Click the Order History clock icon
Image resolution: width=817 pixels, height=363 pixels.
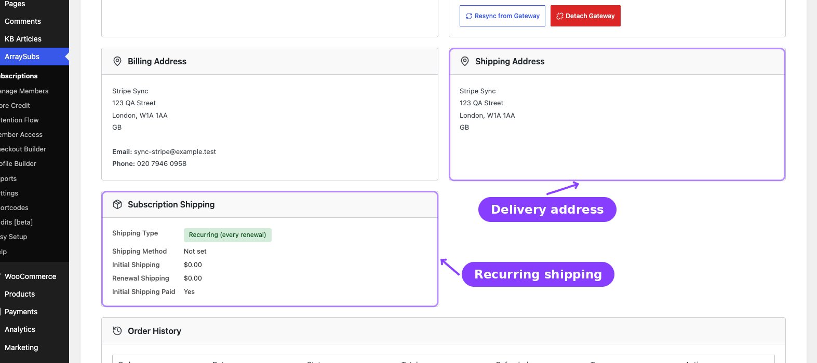click(117, 331)
